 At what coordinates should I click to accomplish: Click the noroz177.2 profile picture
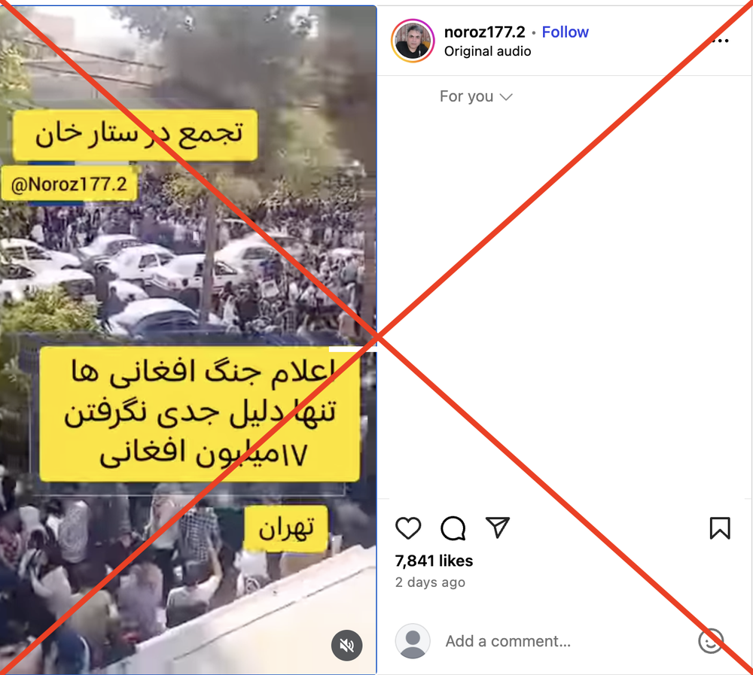tap(413, 41)
